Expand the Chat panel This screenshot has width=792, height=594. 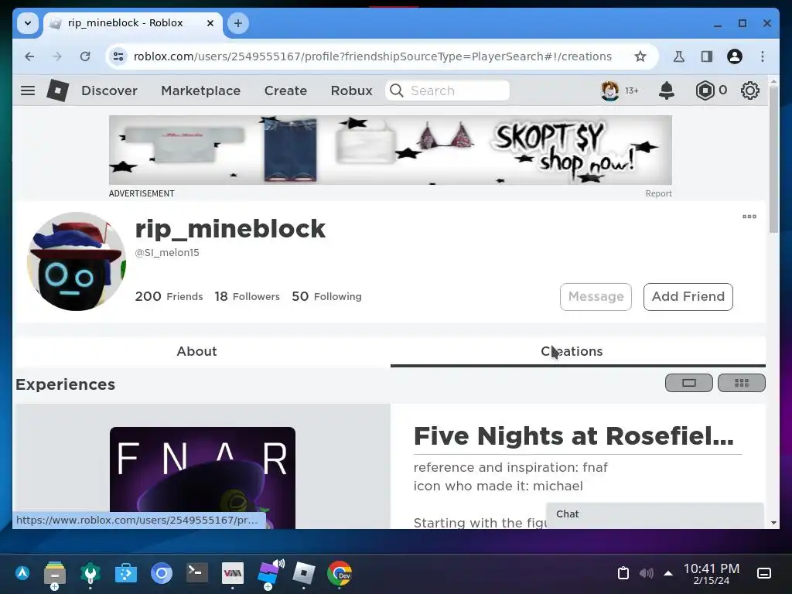654,514
